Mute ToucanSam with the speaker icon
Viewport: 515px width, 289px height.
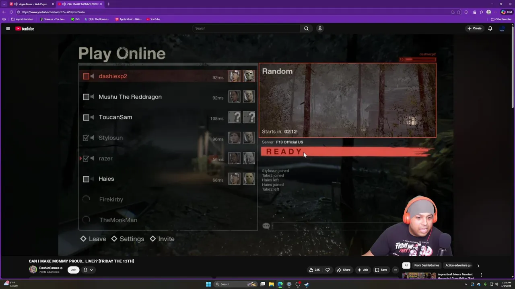pos(92,118)
